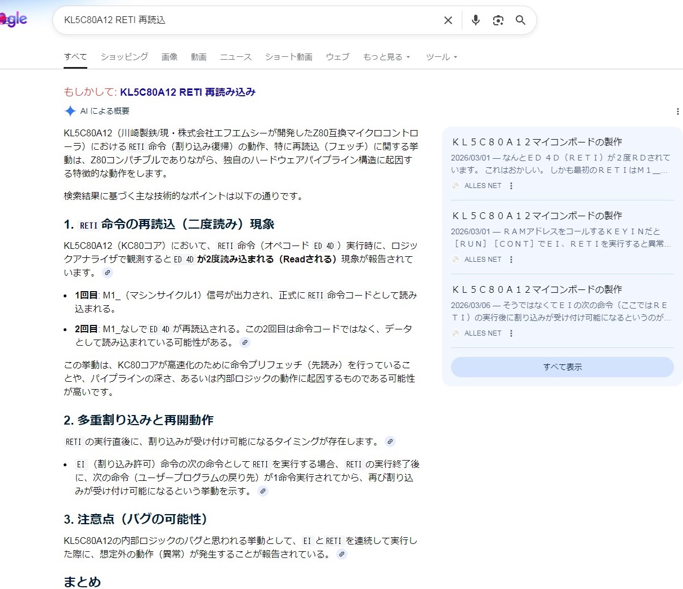Image resolution: width=683 pixels, height=589 pixels.
Task: Click the すべて表示 button
Action: tap(562, 367)
